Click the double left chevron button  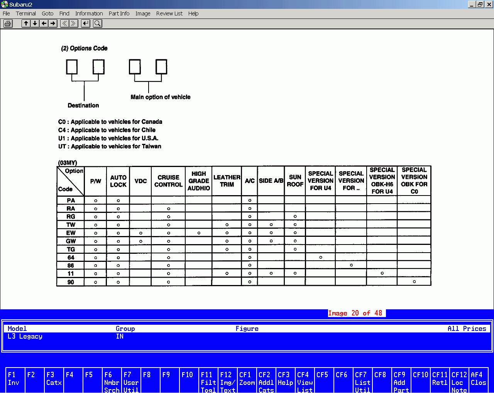coord(64,24)
